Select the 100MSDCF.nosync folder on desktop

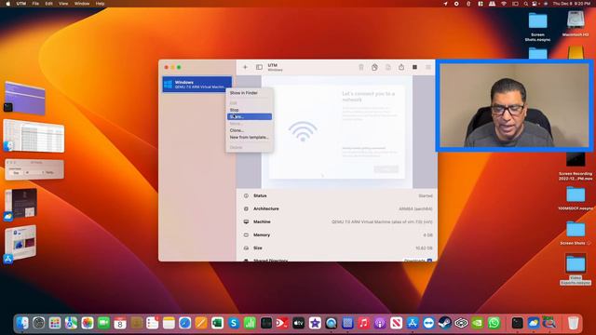(576, 198)
